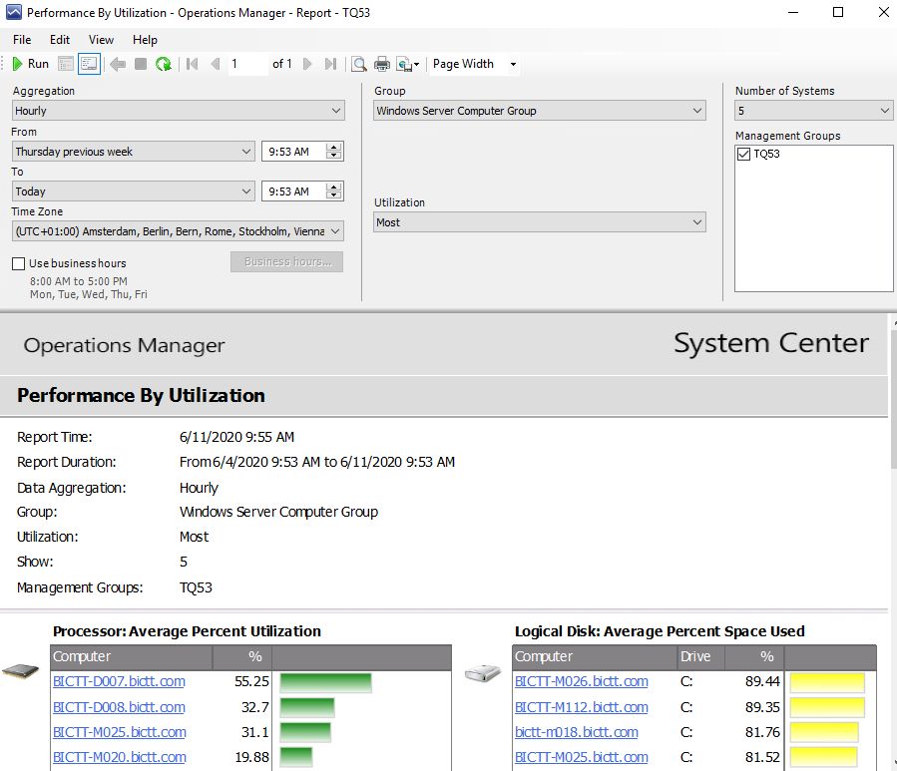Click the Computer column header in Processor table
897x771 pixels.
pos(132,656)
